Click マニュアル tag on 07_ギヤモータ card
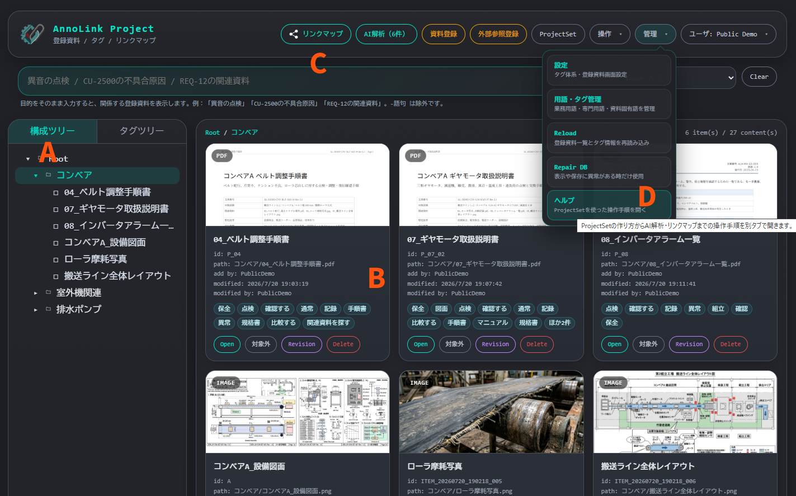Image resolution: width=796 pixels, height=496 pixels. coord(492,323)
